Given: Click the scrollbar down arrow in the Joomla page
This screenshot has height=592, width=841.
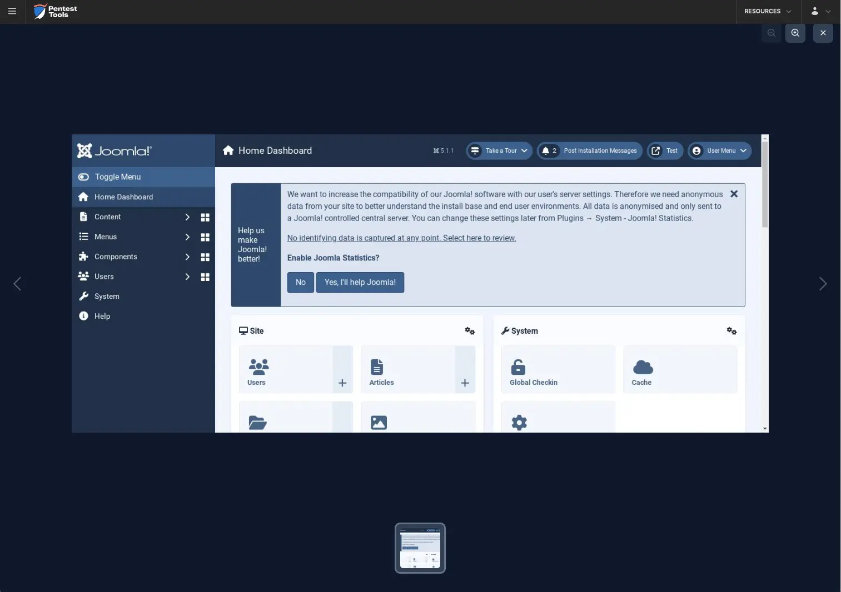Looking at the screenshot, I should tap(765, 429).
